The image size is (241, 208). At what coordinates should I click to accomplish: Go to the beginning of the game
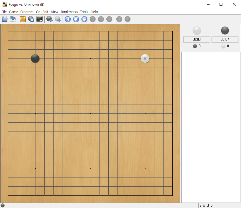(68, 19)
